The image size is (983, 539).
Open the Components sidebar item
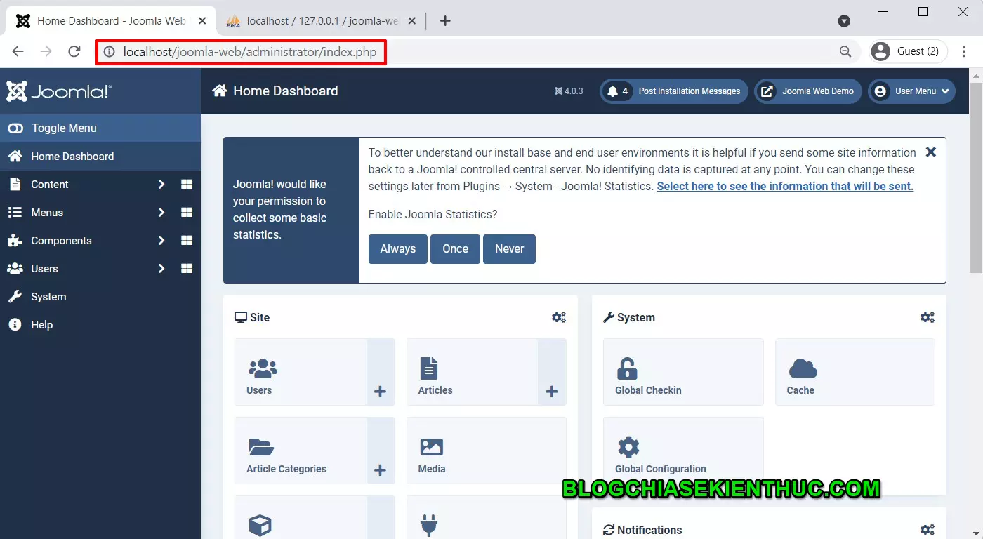tap(61, 240)
